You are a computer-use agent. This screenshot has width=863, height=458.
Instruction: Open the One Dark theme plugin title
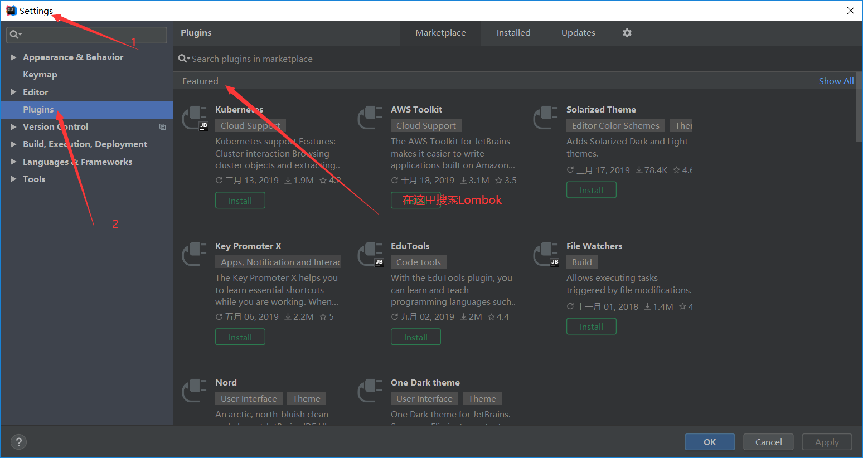(425, 383)
